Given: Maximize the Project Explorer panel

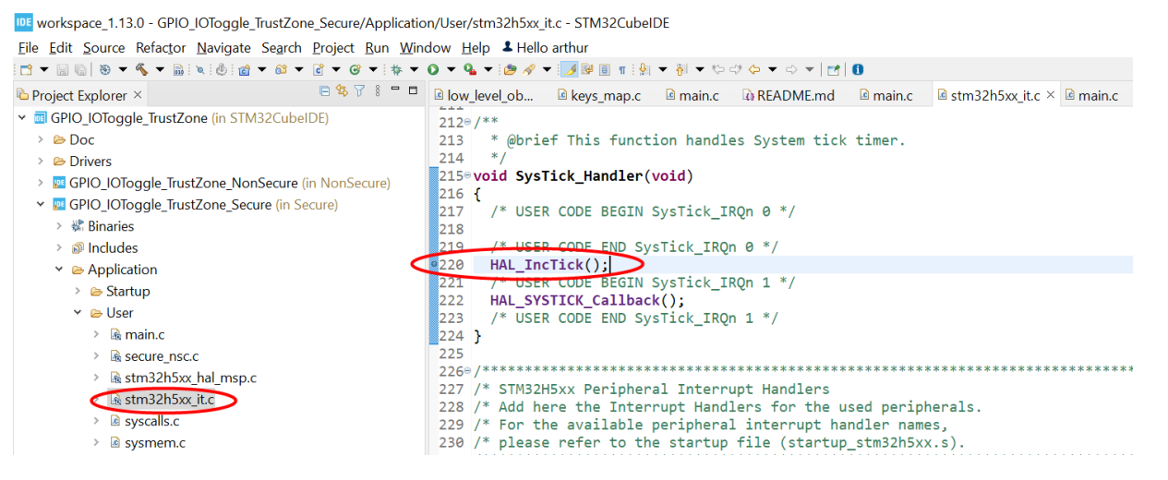Looking at the screenshot, I should (413, 90).
